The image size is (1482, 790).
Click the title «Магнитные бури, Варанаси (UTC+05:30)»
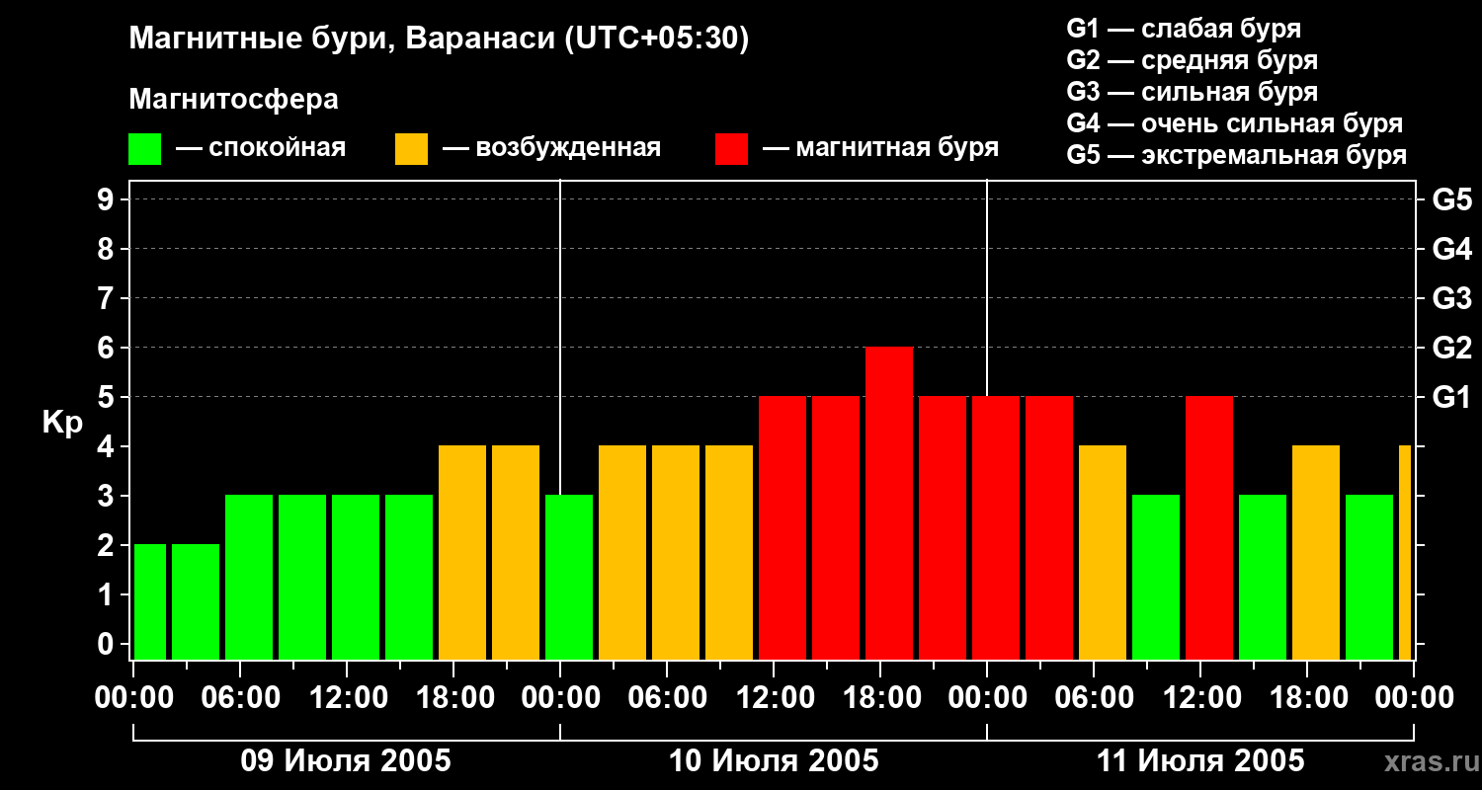point(439,39)
